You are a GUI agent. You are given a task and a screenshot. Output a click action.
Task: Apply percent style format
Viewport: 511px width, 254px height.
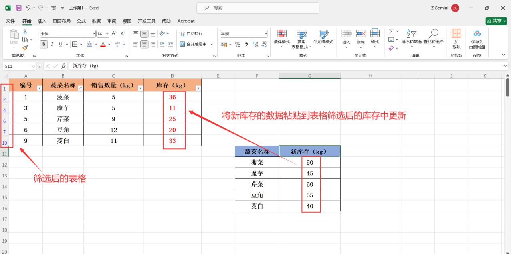[x=238, y=44]
